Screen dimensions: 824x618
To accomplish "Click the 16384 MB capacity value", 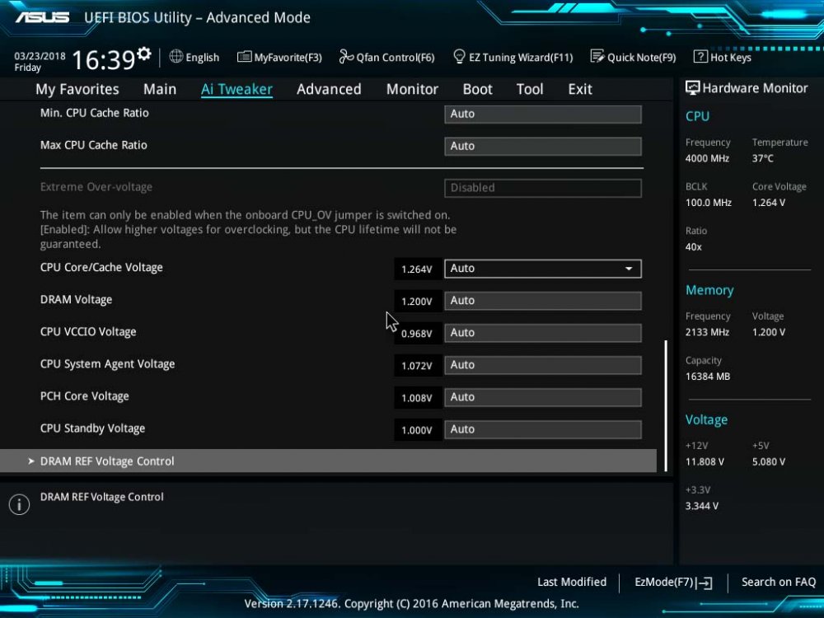I will click(708, 377).
